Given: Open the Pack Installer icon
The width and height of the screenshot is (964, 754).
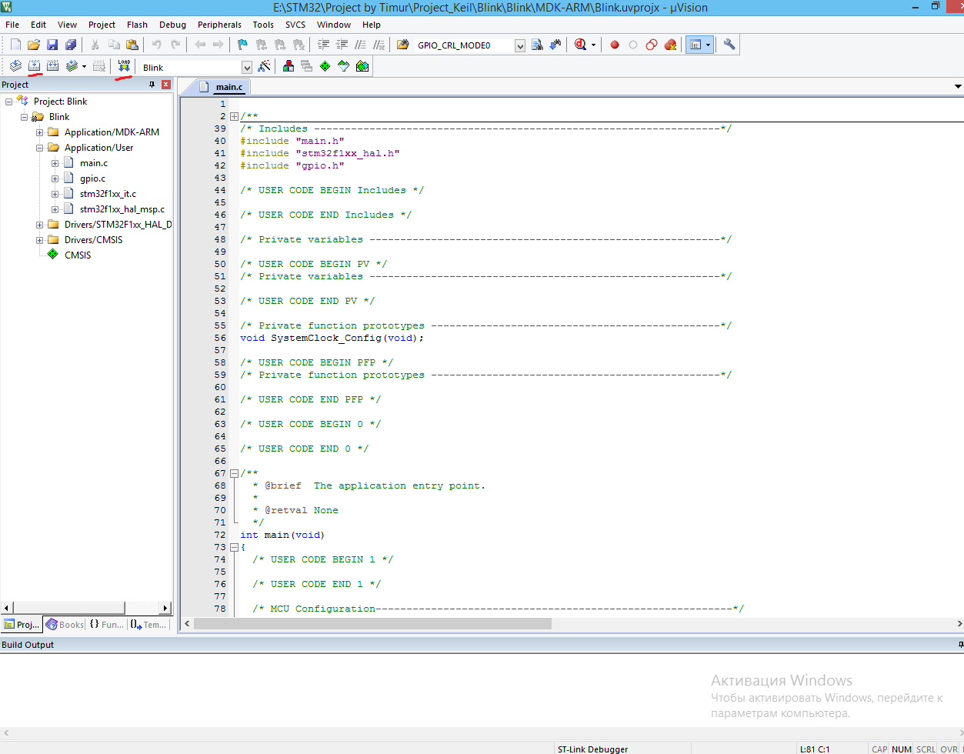Looking at the screenshot, I should (x=362, y=66).
